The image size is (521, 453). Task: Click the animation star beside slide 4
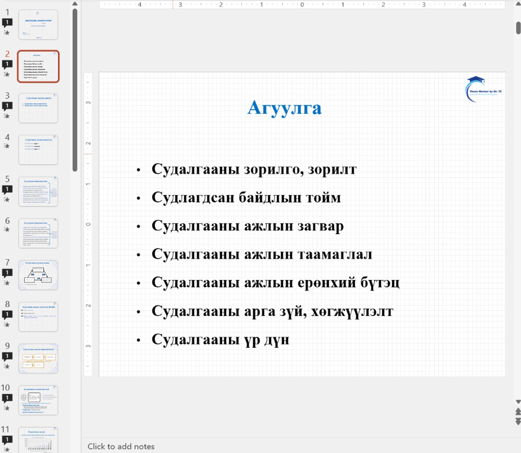pyautogui.click(x=7, y=146)
